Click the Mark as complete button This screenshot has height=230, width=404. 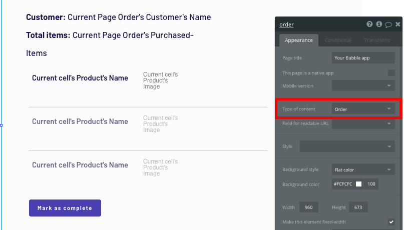coord(65,208)
